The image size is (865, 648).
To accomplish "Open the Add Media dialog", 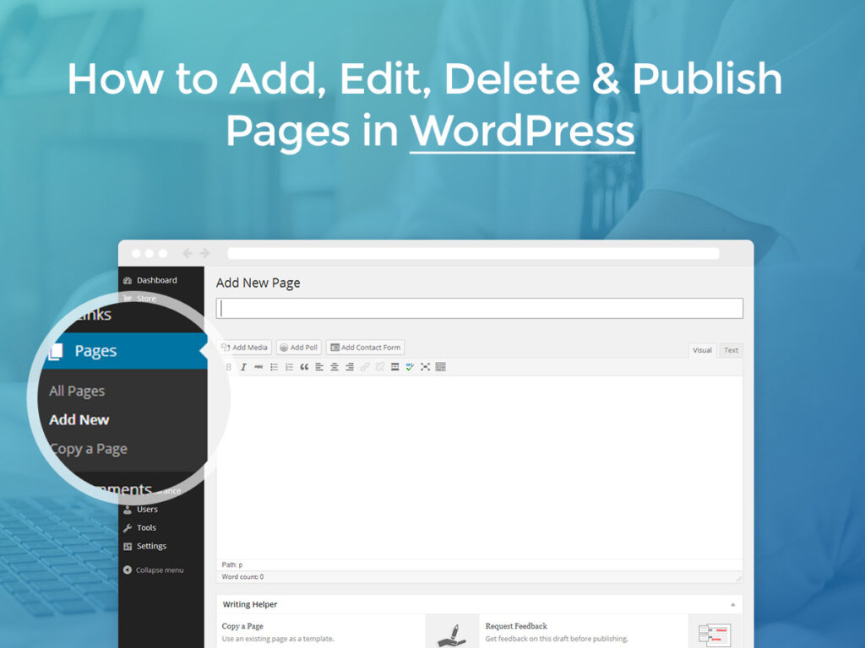I will click(x=244, y=347).
